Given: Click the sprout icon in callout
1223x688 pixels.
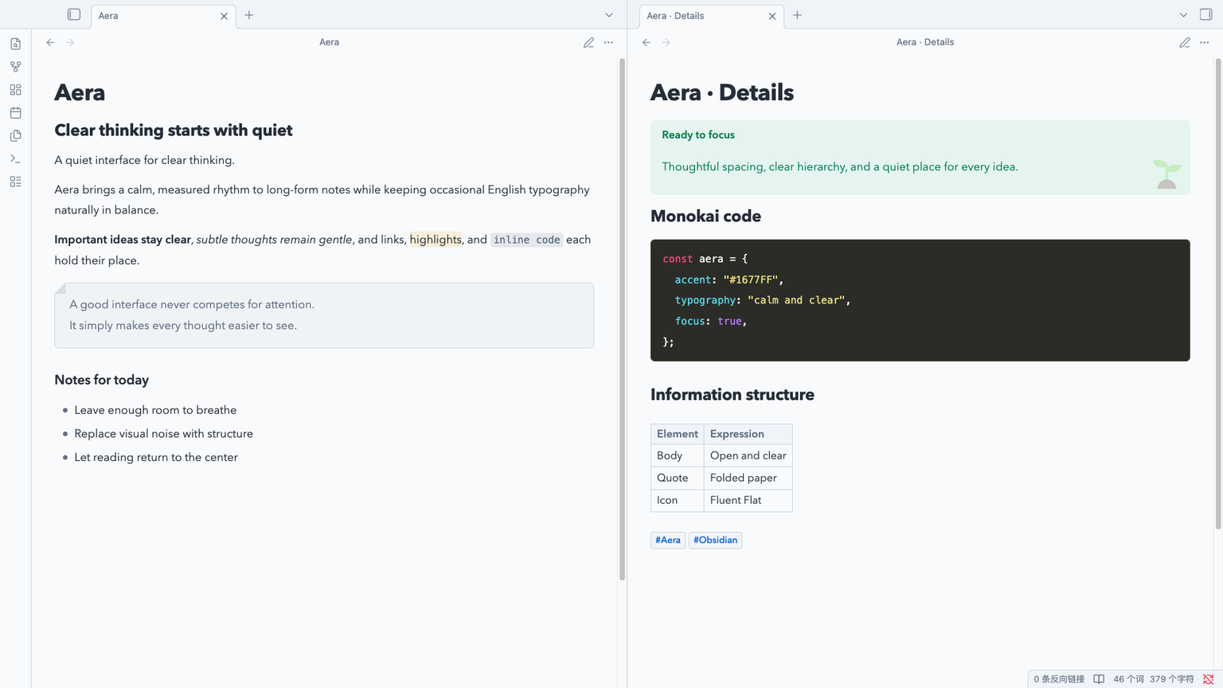Looking at the screenshot, I should tap(1166, 174).
